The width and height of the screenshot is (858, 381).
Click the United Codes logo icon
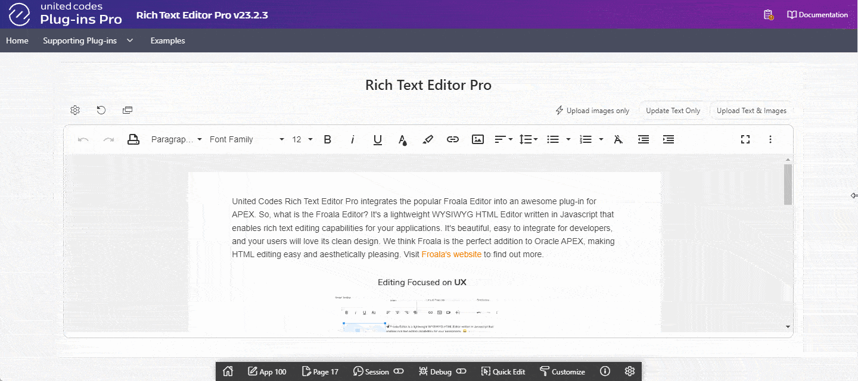point(20,14)
